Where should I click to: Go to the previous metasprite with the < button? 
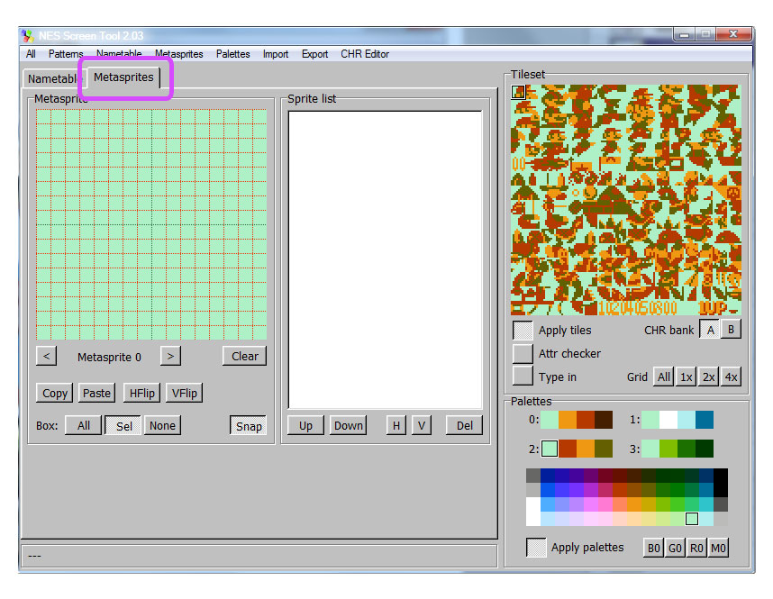46,356
